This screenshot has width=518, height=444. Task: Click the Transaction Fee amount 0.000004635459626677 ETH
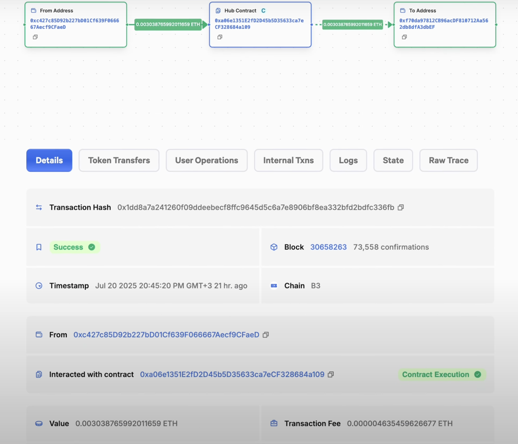tap(400, 423)
